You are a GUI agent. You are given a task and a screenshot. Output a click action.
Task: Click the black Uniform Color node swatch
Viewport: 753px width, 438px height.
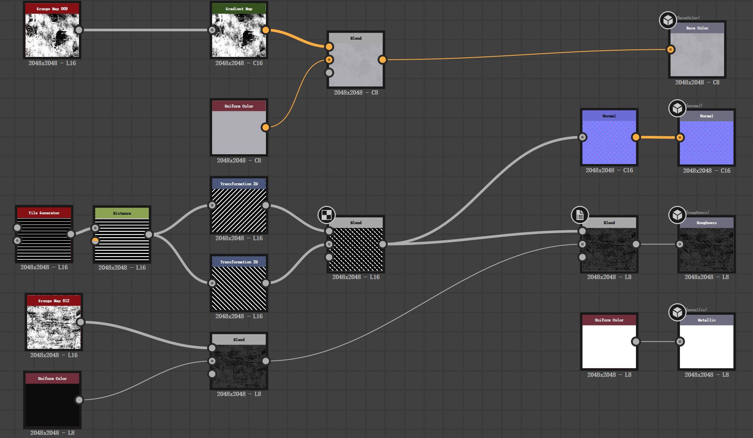click(x=52, y=405)
